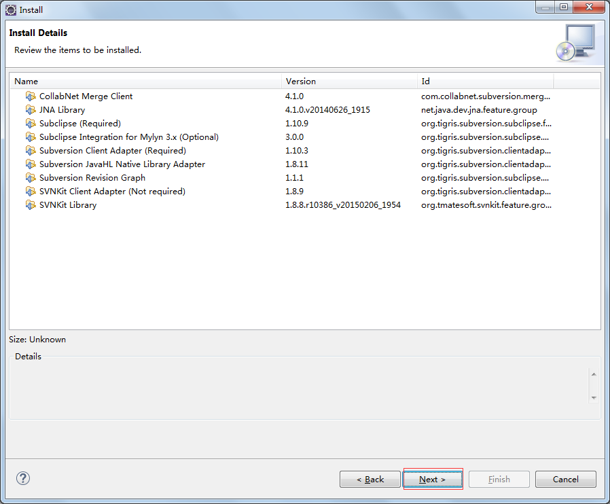Maximize the Install window
610x504 pixels.
point(564,7)
